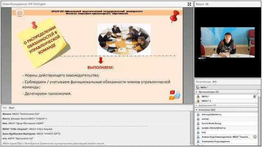Click the MSPU label on the webcam video
The image size is (262, 147).
point(202,58)
